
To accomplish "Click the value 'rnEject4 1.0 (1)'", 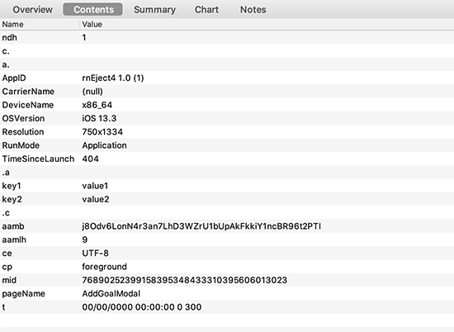I will (113, 78).
